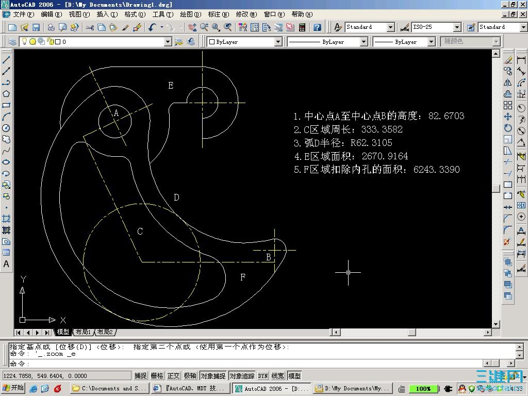Click the Cut scissors icon
This screenshot has height=396, width=528.
tap(90, 27)
